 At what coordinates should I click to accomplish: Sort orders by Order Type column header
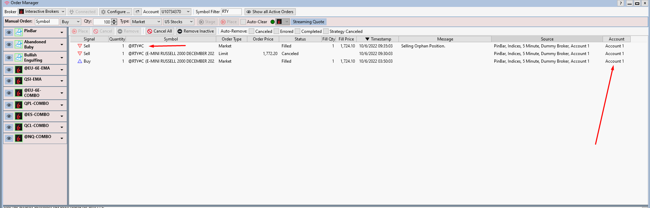[232, 39]
